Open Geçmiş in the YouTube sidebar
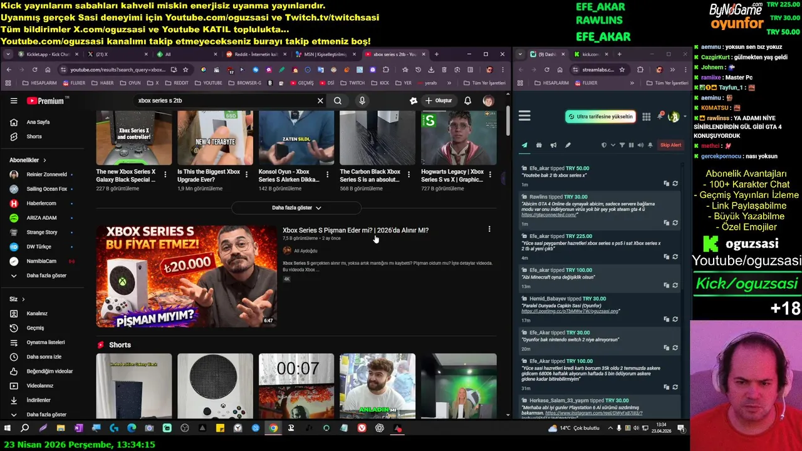The image size is (802, 451). (x=43, y=328)
